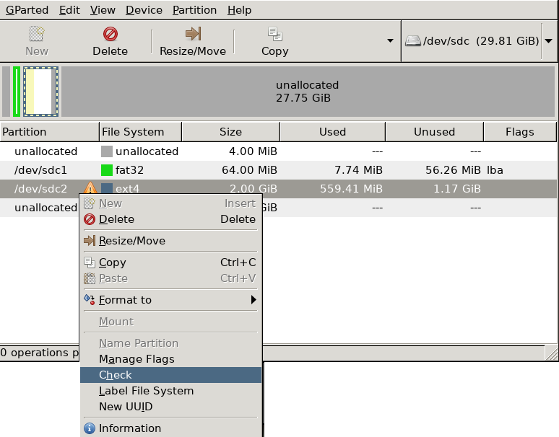Select the large 27.75 GiB unallocated block
The height and width of the screenshot is (437, 559).
pyautogui.click(x=308, y=92)
